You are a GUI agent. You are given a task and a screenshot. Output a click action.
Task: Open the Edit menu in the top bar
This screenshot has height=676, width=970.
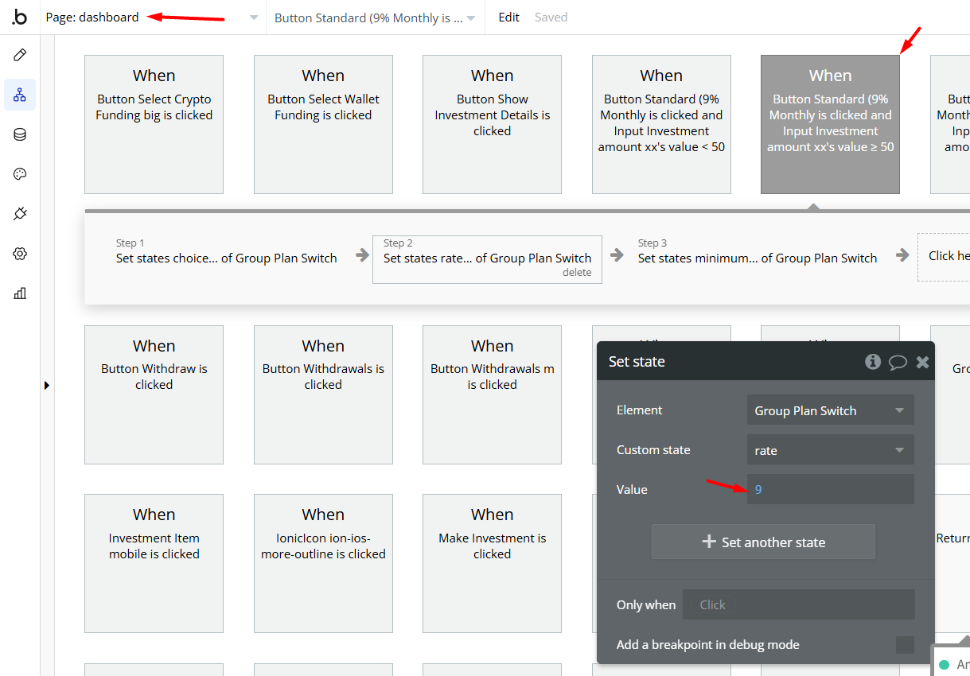508,17
